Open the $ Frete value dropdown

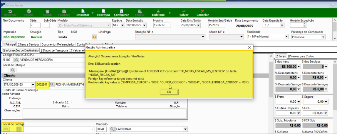tap(299, 102)
